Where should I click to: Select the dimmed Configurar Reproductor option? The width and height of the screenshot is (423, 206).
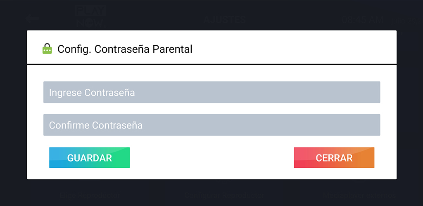pyautogui.click(x=223, y=195)
